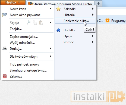Open the Dodatki entry
126x105 pixels.
point(69,30)
